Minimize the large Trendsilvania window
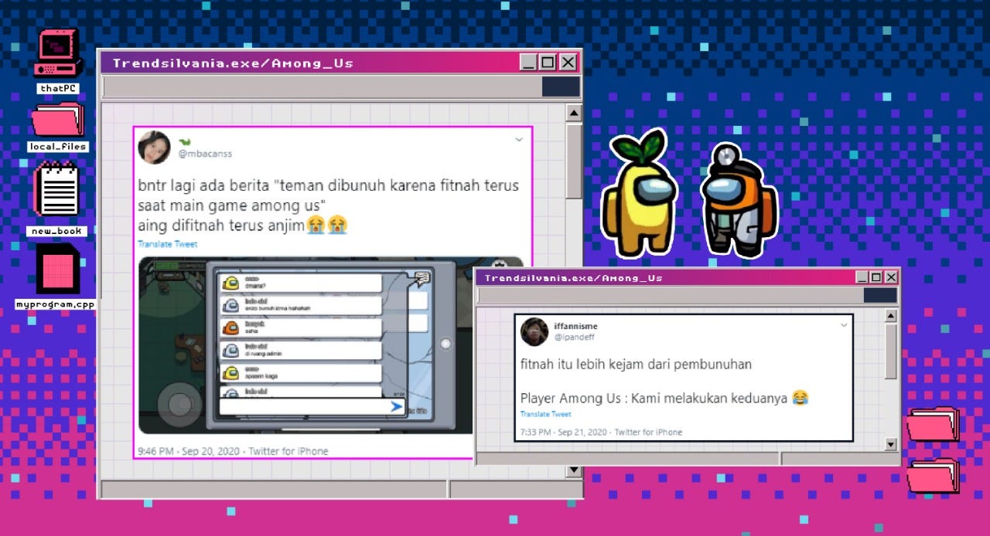 [528, 63]
